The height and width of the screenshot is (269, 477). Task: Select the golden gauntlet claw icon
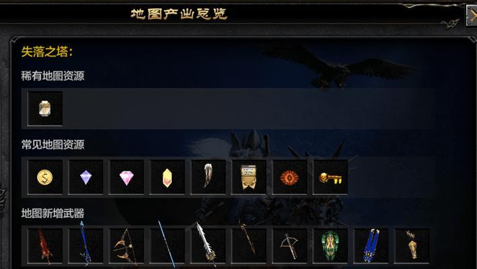pyautogui.click(x=412, y=246)
